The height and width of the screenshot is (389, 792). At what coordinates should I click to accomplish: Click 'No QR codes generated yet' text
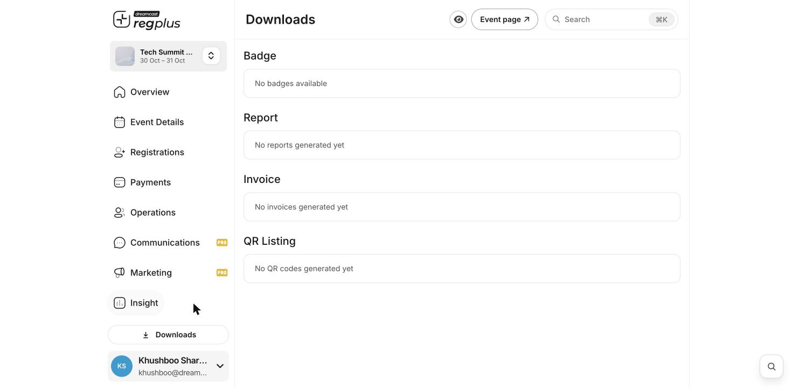coord(304,268)
